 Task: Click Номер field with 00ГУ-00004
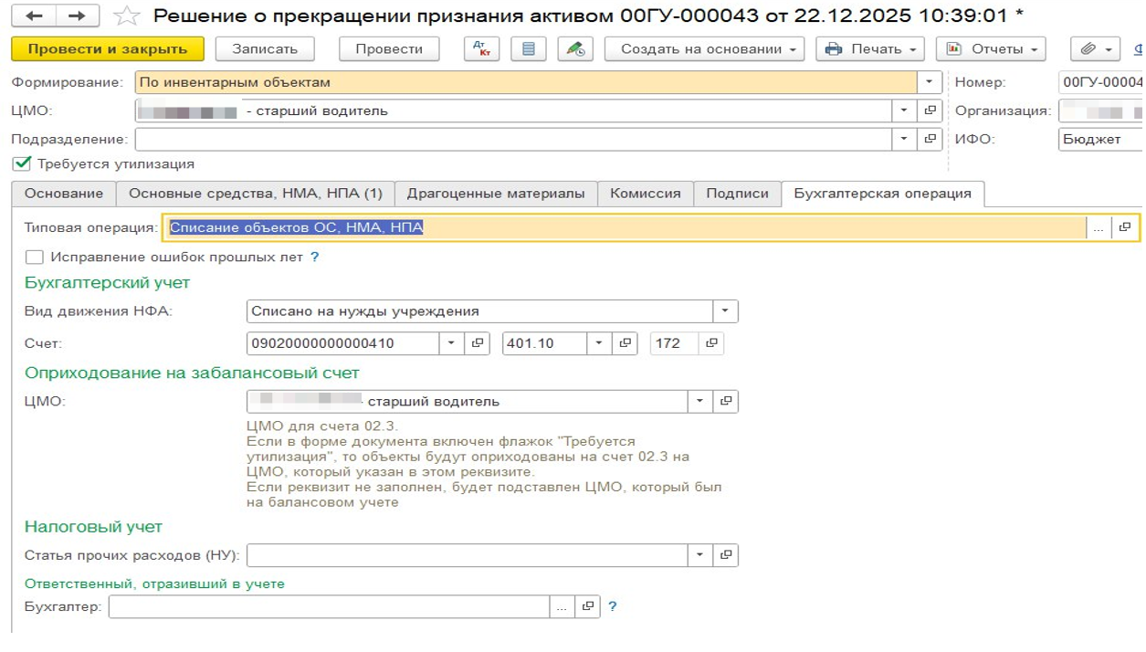tap(1100, 82)
